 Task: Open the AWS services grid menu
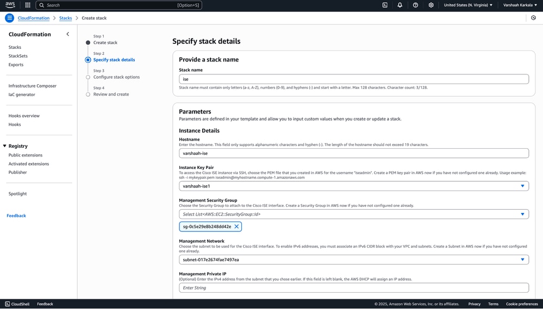28,5
